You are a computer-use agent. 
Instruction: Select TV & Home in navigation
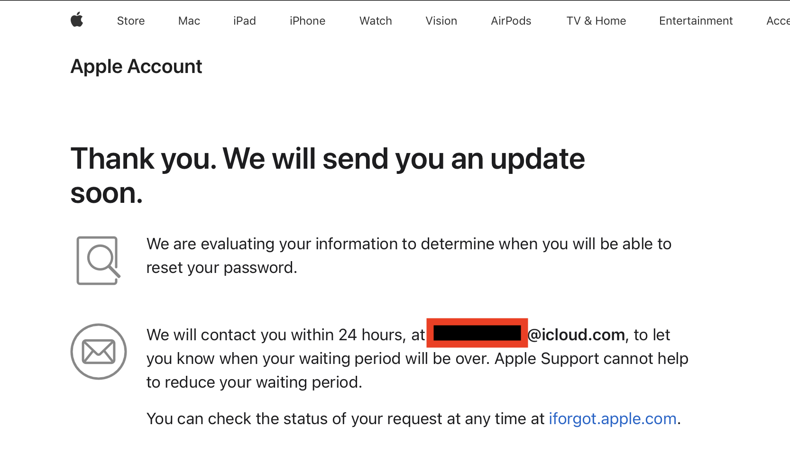click(596, 21)
